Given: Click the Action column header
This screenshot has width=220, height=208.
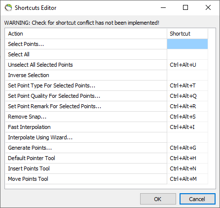Looking at the screenshot, I should pos(86,34).
